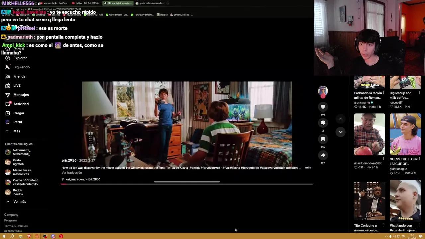Go to the next video with the down arrow
This screenshot has width=425, height=239.
(340, 132)
